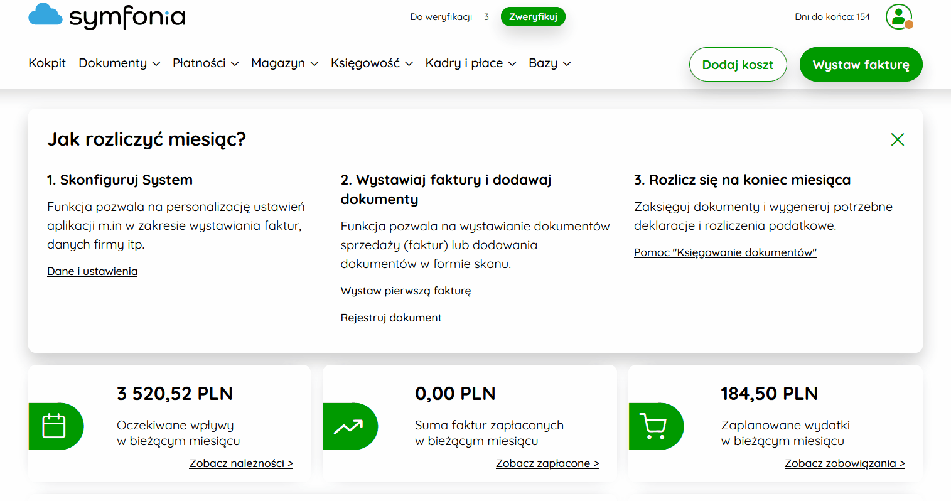Image resolution: width=951 pixels, height=501 pixels.
Task: Open the 'Dane i ustawienia' link
Action: (x=92, y=271)
